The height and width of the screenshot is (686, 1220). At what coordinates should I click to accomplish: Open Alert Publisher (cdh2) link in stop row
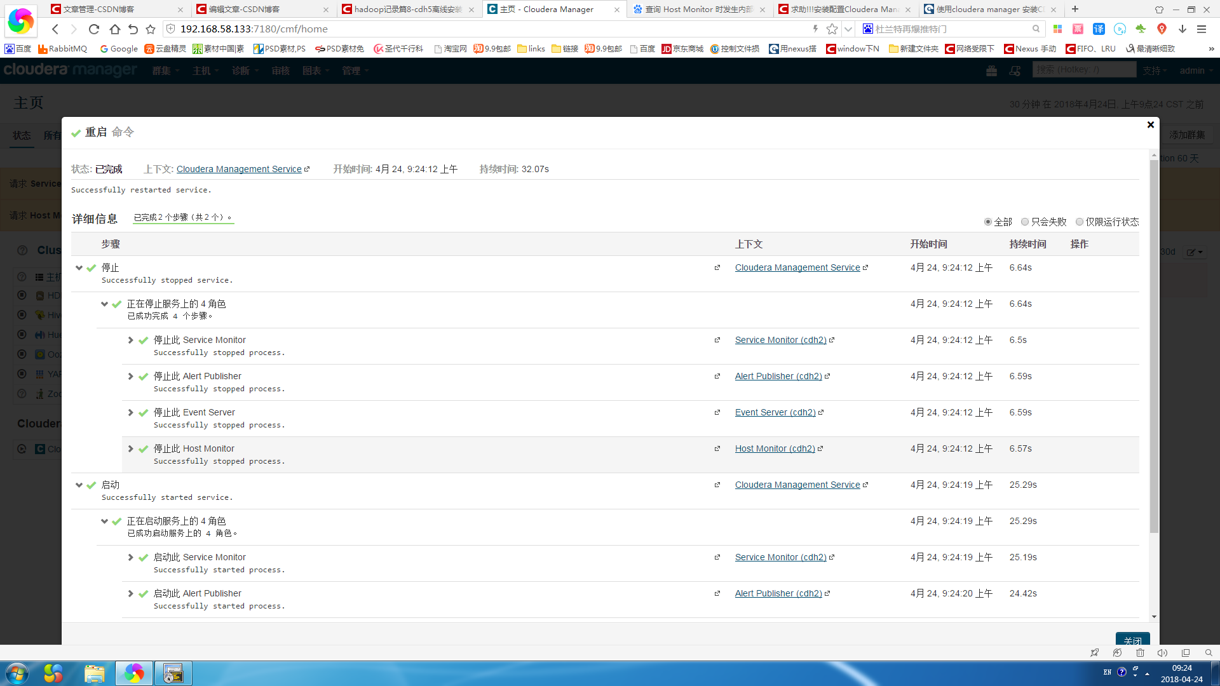(778, 376)
